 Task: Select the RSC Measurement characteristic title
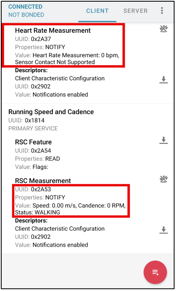(x=43, y=181)
